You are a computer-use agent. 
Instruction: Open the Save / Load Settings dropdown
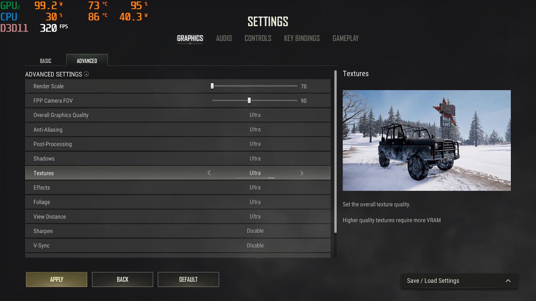click(x=459, y=281)
